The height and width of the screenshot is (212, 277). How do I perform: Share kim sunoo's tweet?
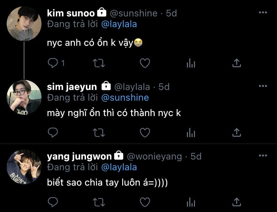237,63
